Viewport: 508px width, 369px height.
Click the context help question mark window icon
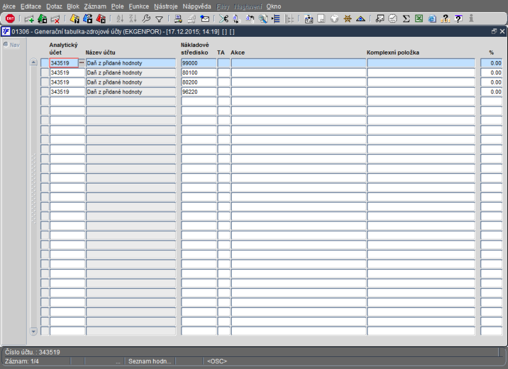[x=458, y=19]
